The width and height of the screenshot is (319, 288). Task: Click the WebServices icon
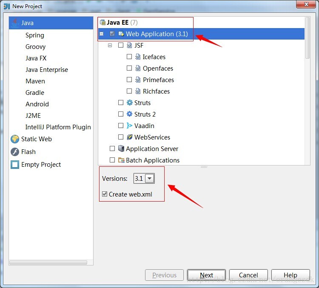130,137
